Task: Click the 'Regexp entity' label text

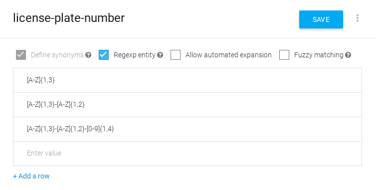Action: pyautogui.click(x=135, y=55)
